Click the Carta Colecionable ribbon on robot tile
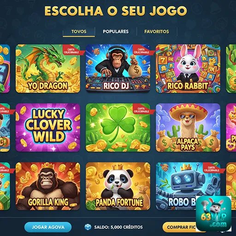236x236 pixels. tap(212, 169)
